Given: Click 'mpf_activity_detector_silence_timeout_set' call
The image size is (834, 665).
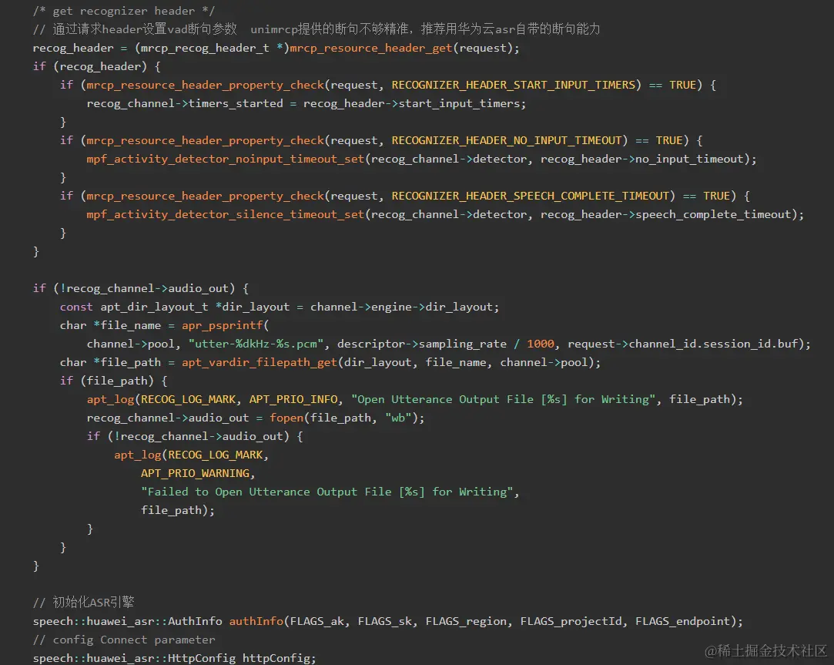Looking at the screenshot, I should pos(226,214).
